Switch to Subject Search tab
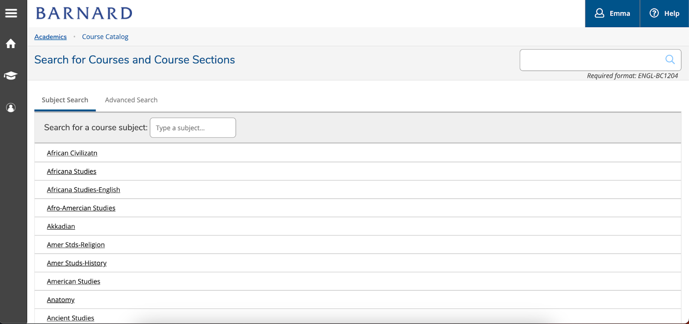Image resolution: width=689 pixels, height=324 pixels. [65, 100]
